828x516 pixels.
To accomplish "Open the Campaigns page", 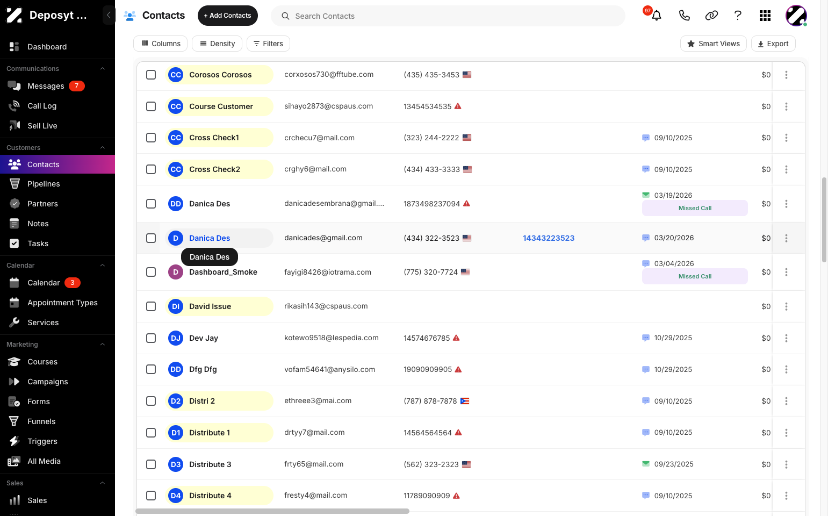I will pyautogui.click(x=57, y=382).
